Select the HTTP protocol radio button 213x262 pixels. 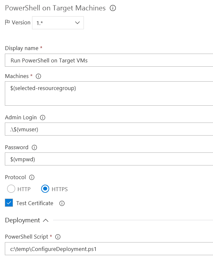pos(11,189)
